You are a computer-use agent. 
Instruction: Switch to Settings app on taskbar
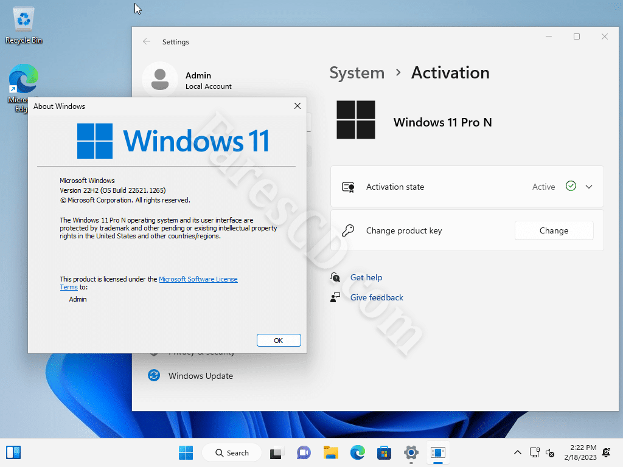[411, 452]
